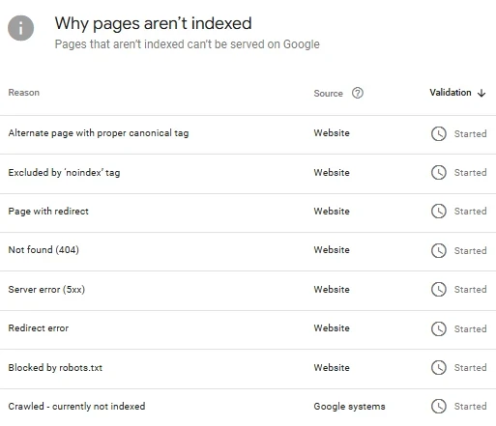Click clock icon in Not found (404) row

click(x=439, y=250)
